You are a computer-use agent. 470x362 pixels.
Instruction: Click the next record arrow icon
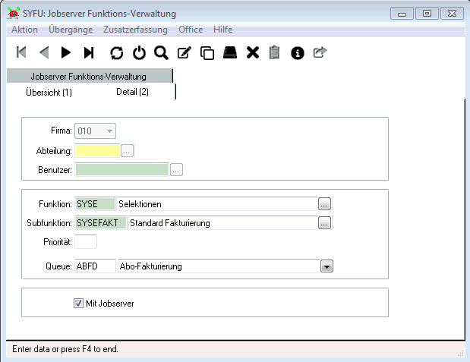[x=66, y=52]
